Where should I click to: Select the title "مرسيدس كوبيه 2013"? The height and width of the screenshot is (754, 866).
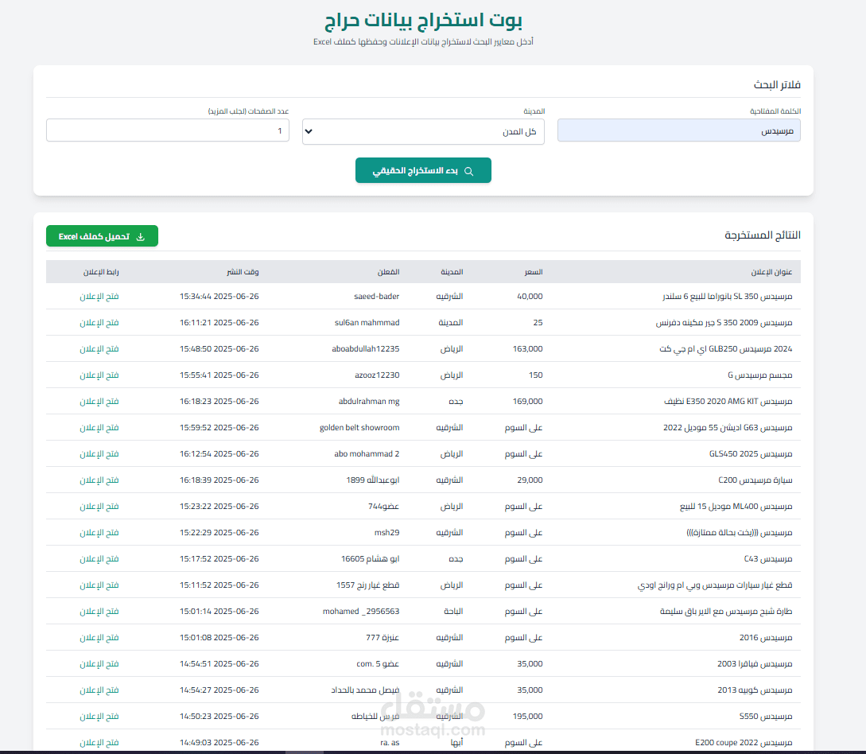[x=755, y=690]
